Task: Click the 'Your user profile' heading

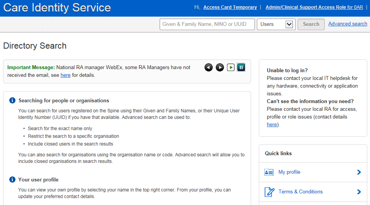Action: click(x=38, y=180)
